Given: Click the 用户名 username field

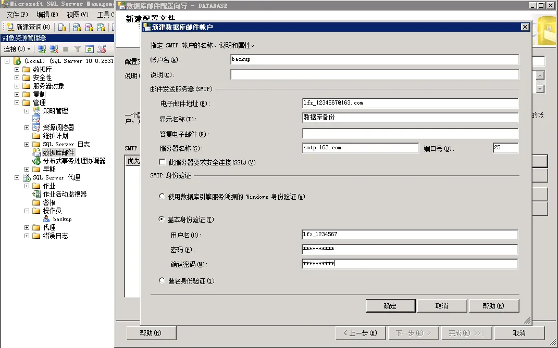Looking at the screenshot, I should click(410, 235).
